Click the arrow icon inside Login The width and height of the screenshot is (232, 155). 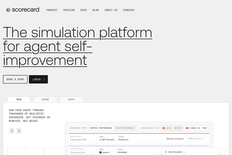(44, 79)
